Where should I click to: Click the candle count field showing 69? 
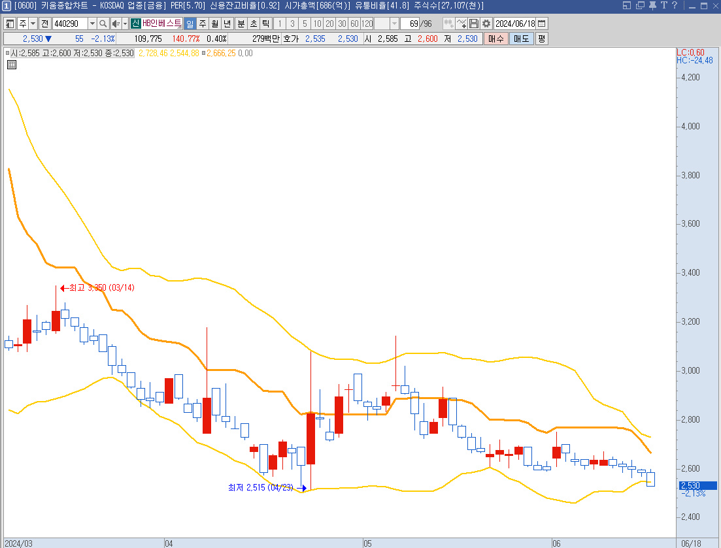[410, 24]
